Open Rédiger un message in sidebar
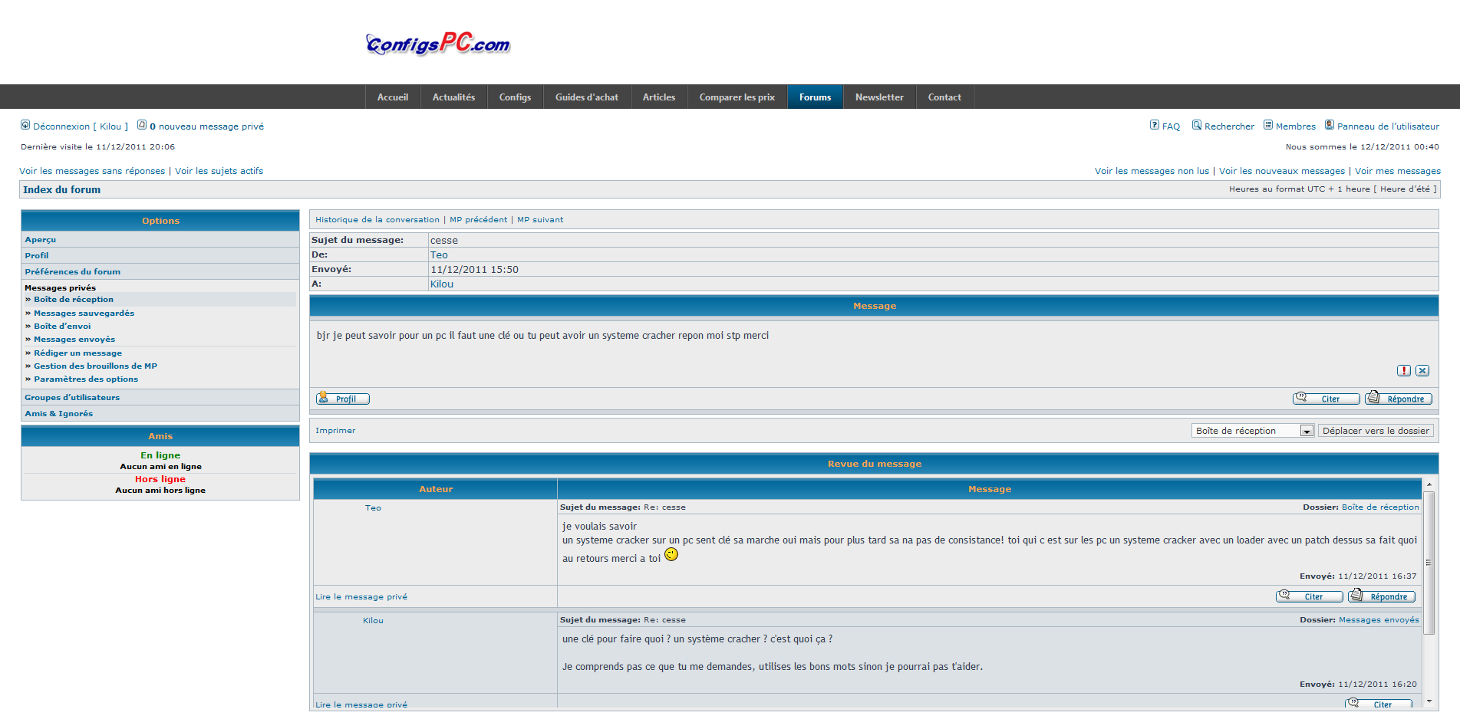 pos(77,353)
